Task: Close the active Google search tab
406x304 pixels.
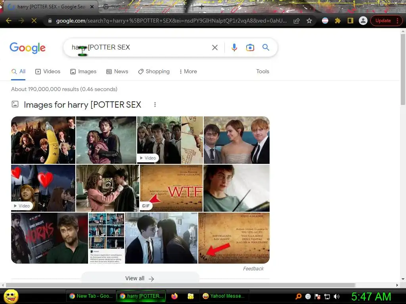Action: pyautogui.click(x=92, y=7)
